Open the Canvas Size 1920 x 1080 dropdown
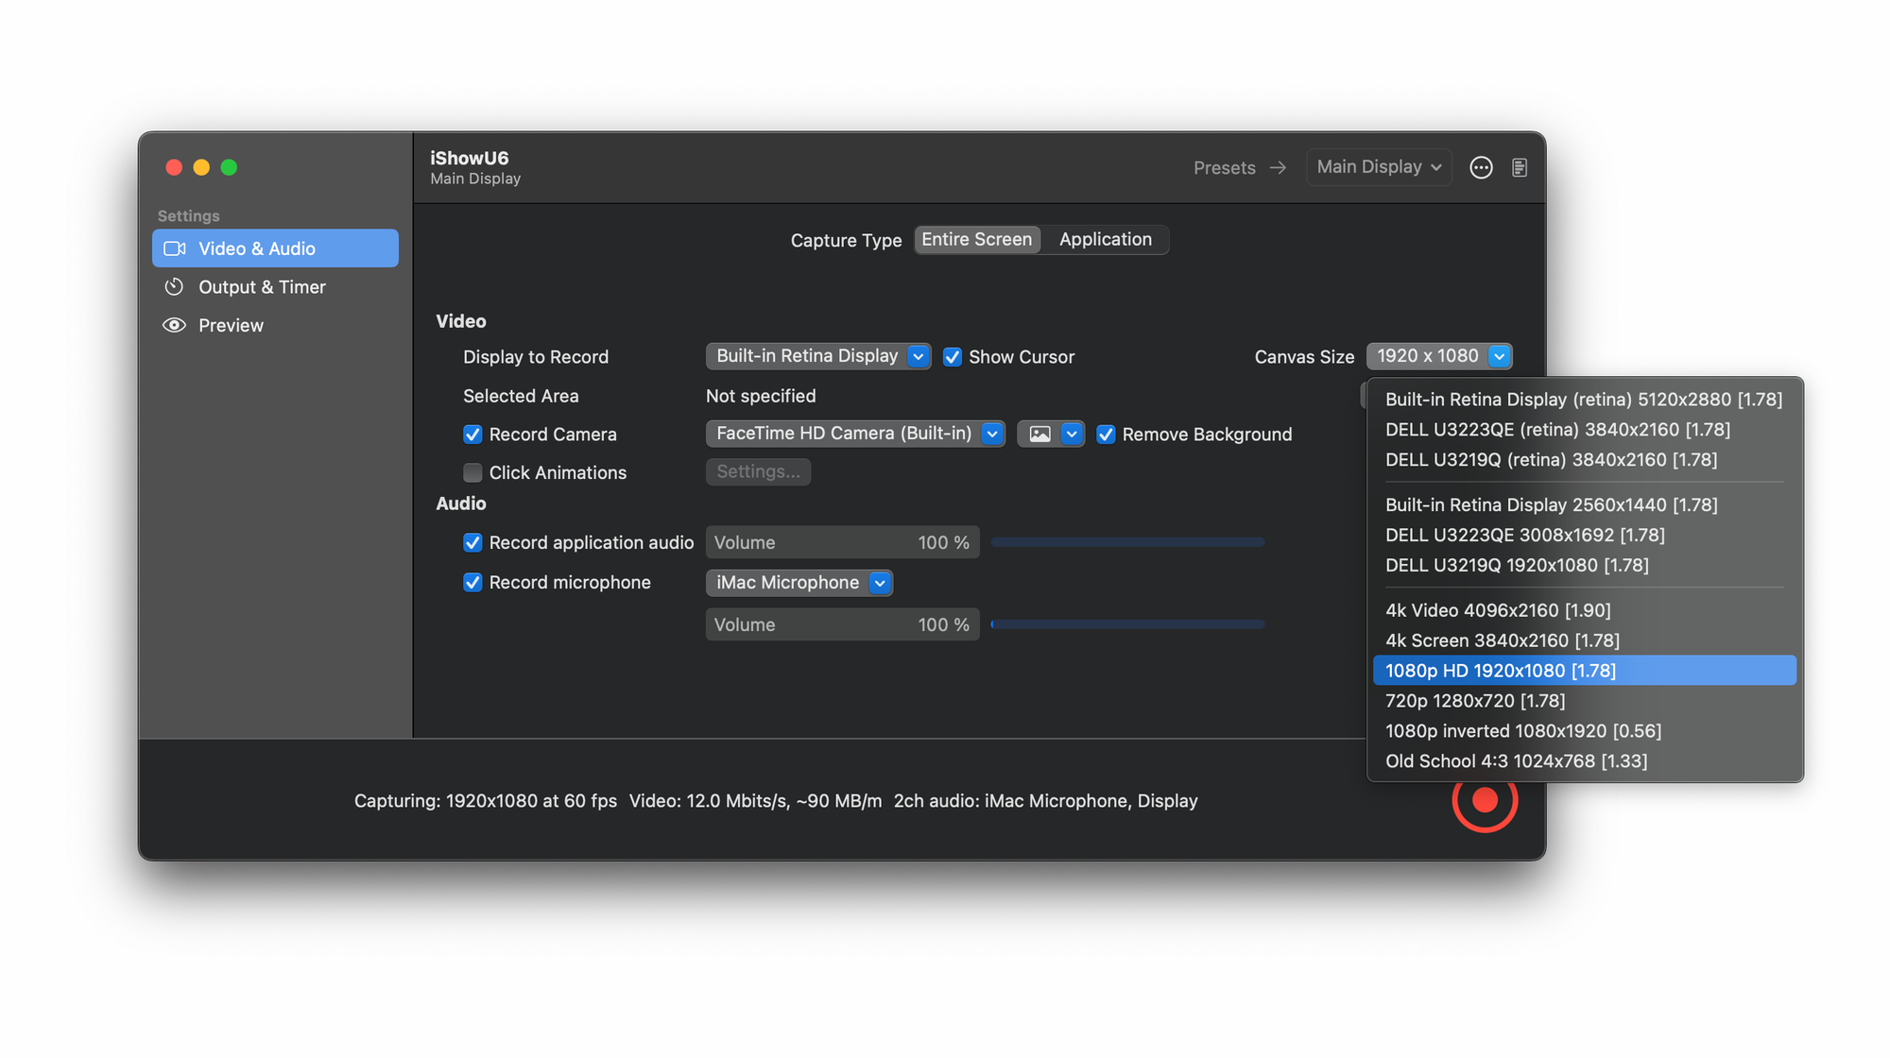 coord(1439,356)
